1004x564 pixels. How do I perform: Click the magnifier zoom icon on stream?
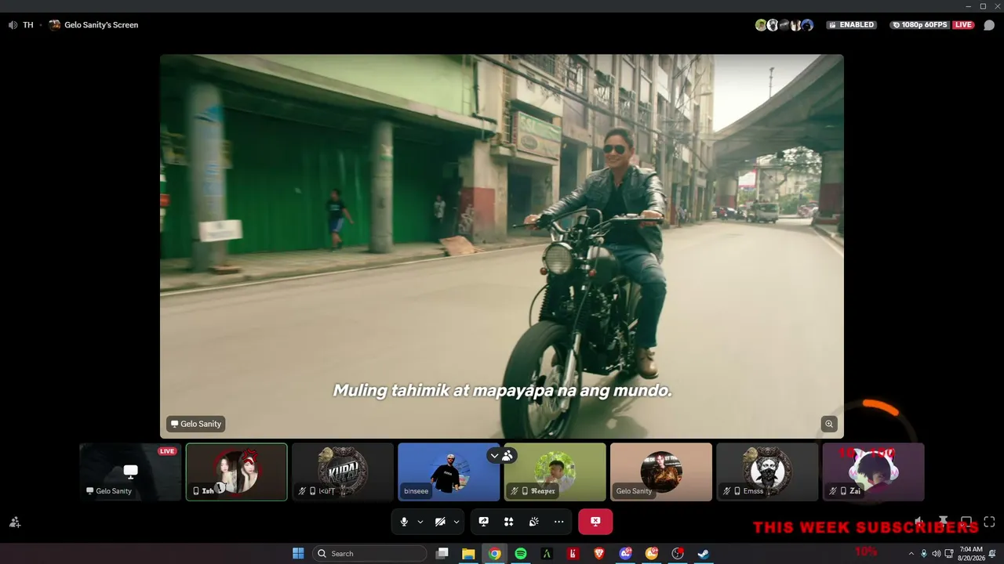[829, 424]
